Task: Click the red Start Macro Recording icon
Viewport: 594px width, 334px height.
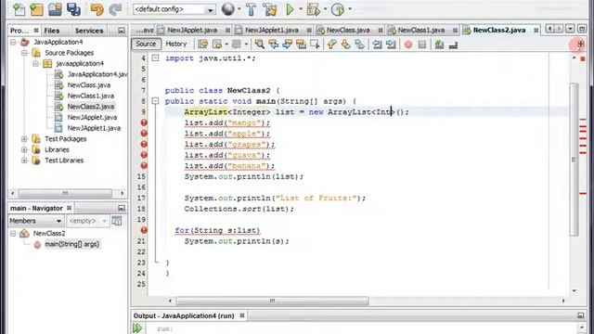Action: 408,45
